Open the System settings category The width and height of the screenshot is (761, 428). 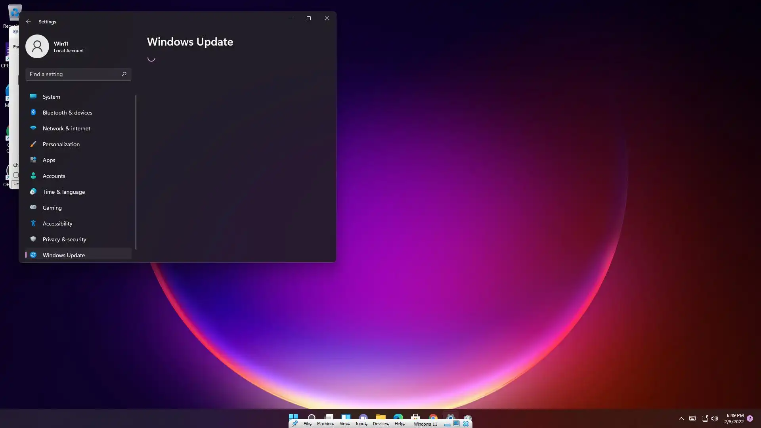click(x=51, y=97)
